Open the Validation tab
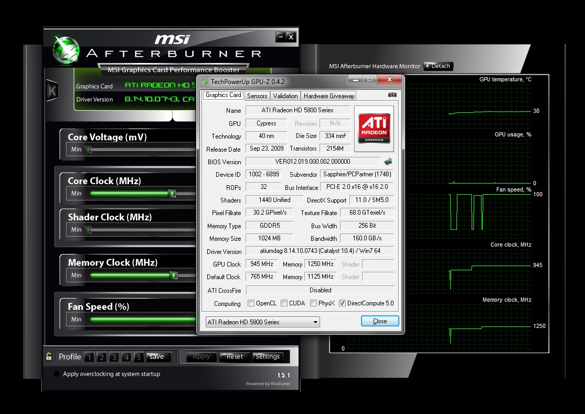The image size is (585, 414). click(285, 95)
